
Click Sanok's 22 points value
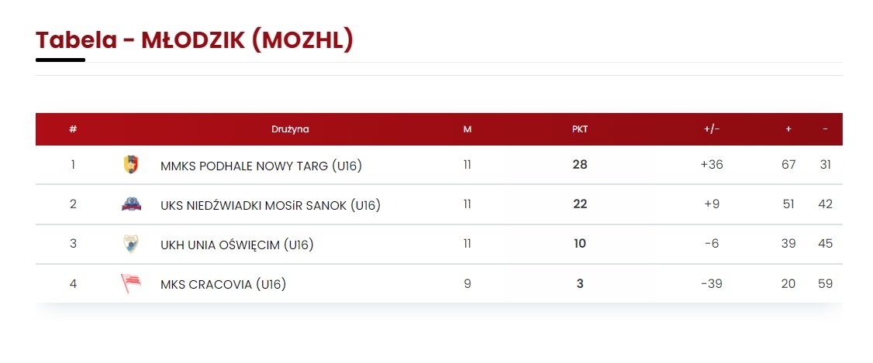click(x=580, y=204)
